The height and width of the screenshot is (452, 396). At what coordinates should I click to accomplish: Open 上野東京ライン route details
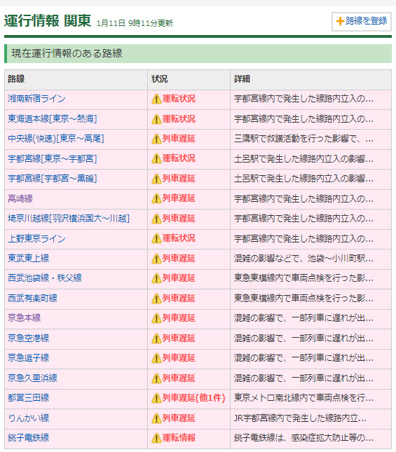[x=36, y=239]
